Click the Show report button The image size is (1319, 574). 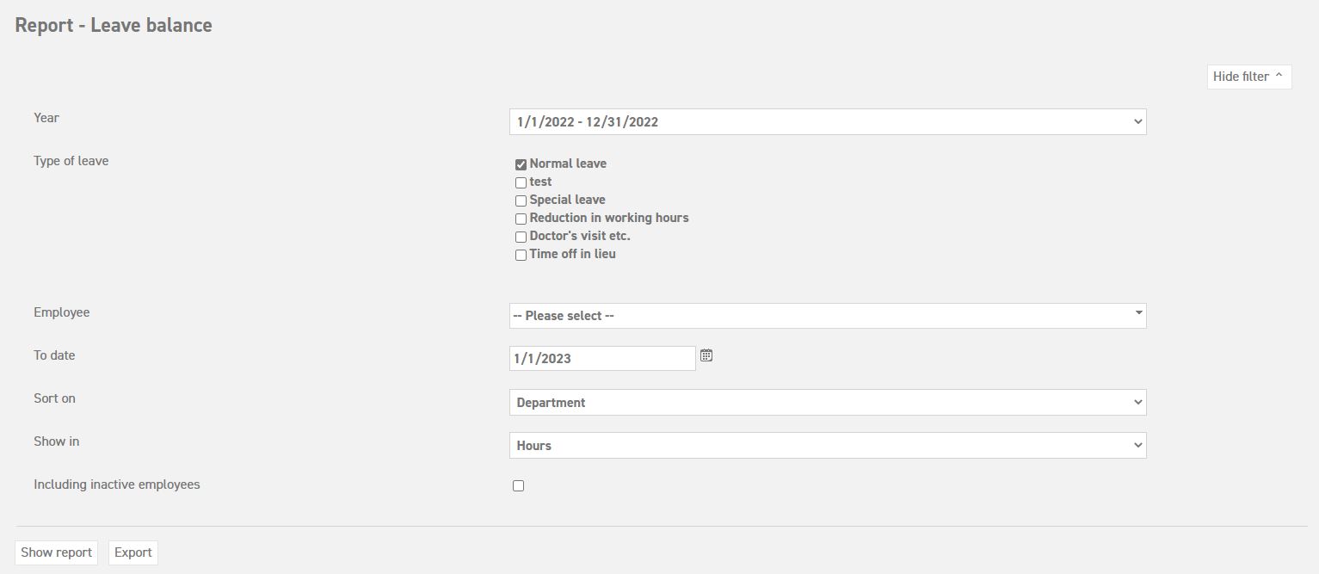[x=56, y=552]
